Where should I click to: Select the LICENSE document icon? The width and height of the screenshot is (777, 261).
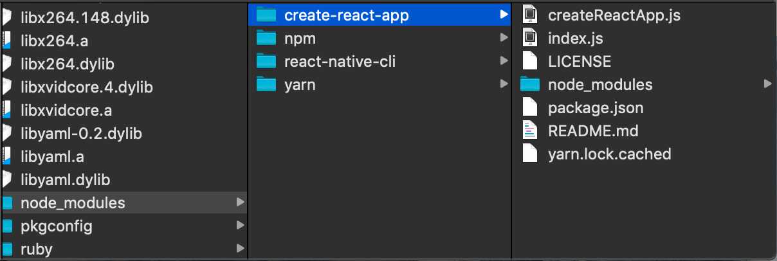[x=529, y=61]
